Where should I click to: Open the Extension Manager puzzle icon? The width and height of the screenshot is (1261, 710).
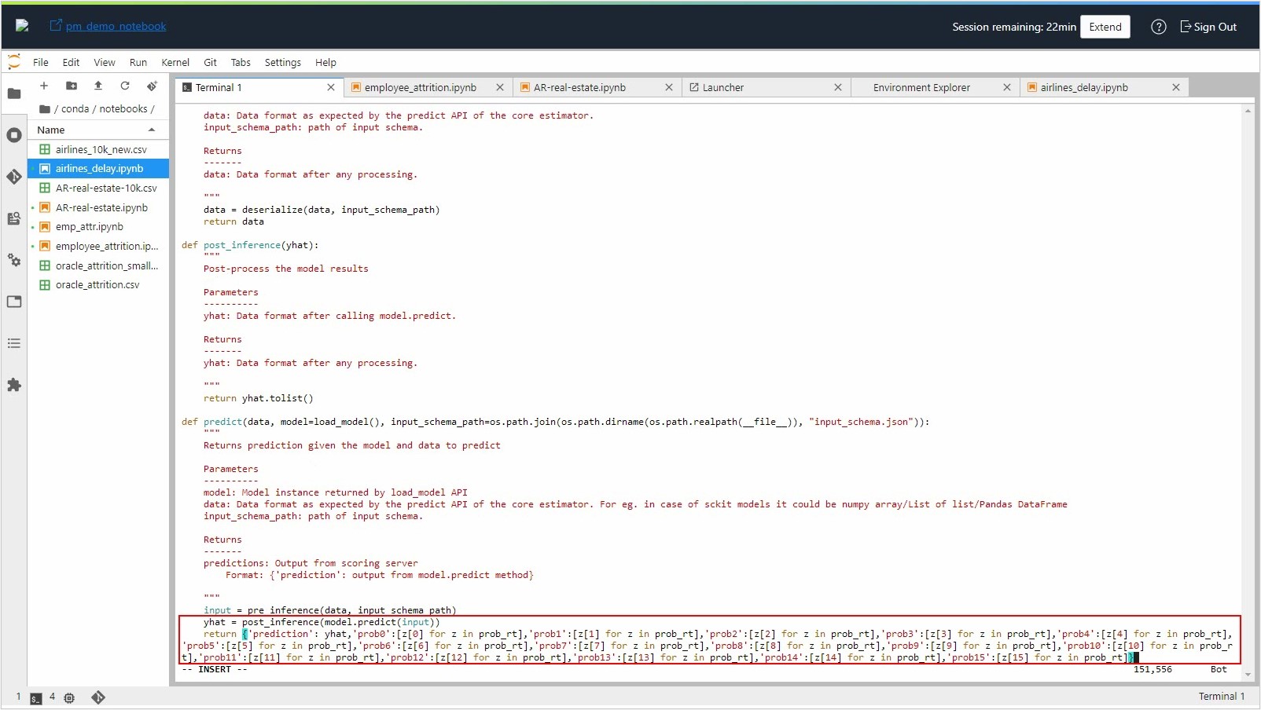(14, 385)
